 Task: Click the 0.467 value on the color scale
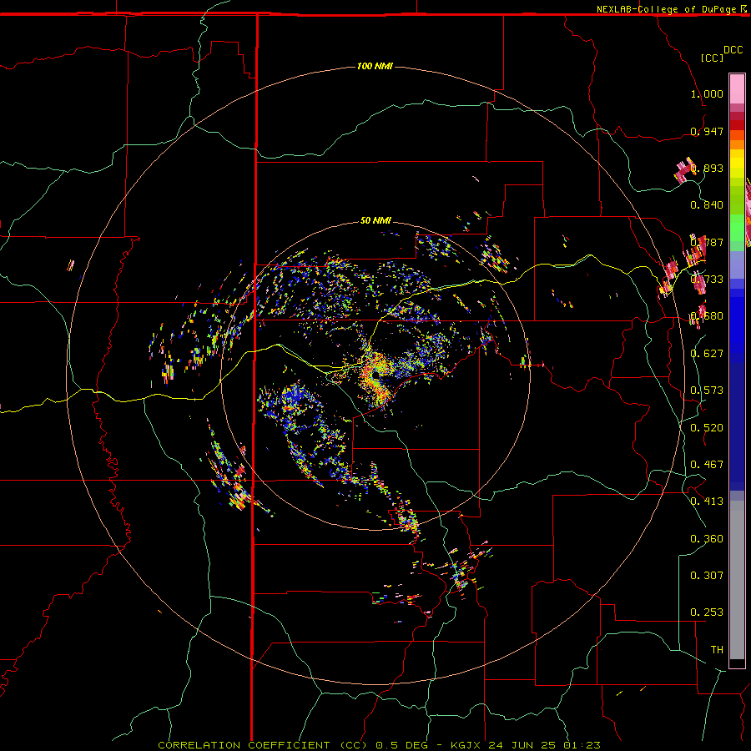coord(707,465)
